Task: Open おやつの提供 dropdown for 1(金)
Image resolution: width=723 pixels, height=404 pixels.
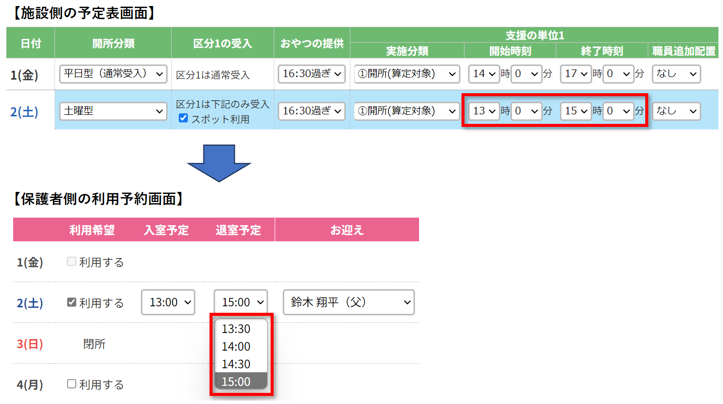Action: point(312,74)
